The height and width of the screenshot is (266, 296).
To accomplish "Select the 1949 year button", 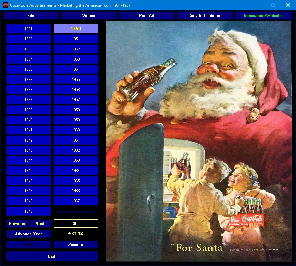I will point(28,211).
